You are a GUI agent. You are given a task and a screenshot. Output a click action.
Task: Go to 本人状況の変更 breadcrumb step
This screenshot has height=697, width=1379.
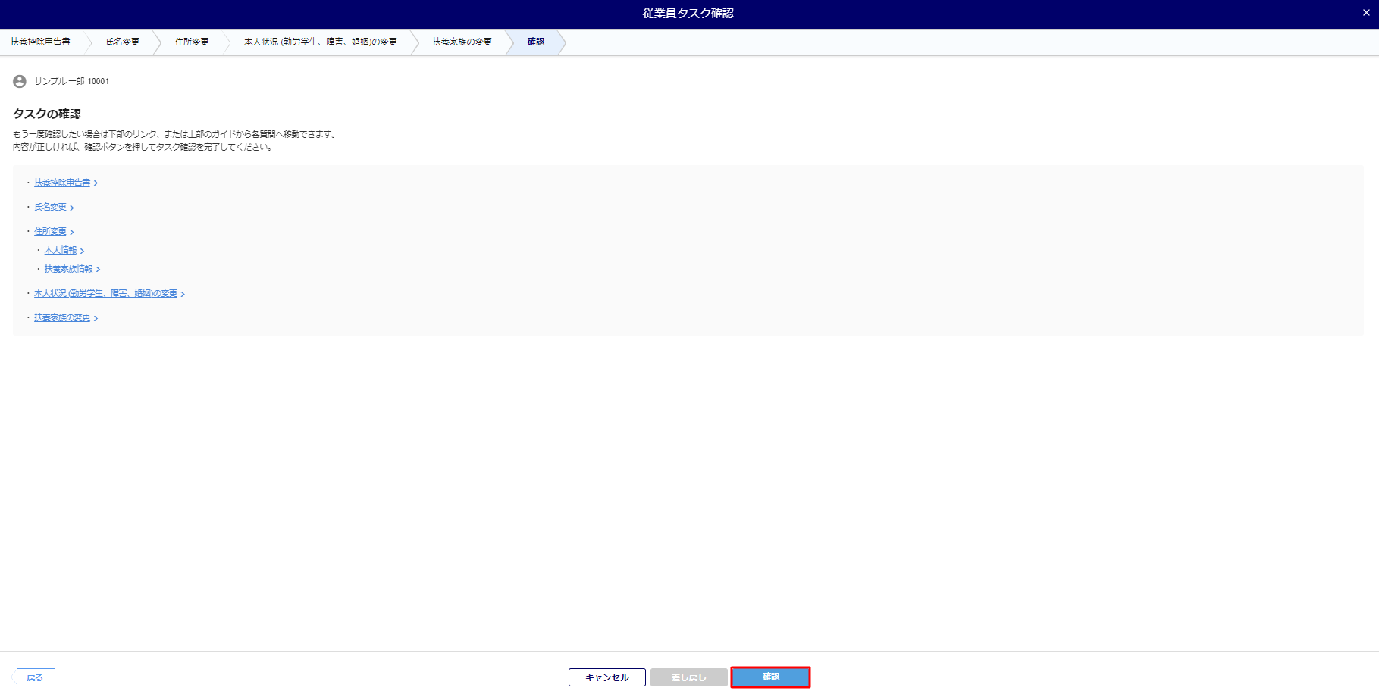(x=321, y=42)
